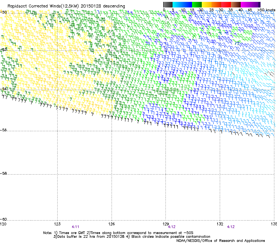The width and height of the screenshot is (277, 243).
Task: Click the orange 25-30 knots color band
Action: pos(216,4)
